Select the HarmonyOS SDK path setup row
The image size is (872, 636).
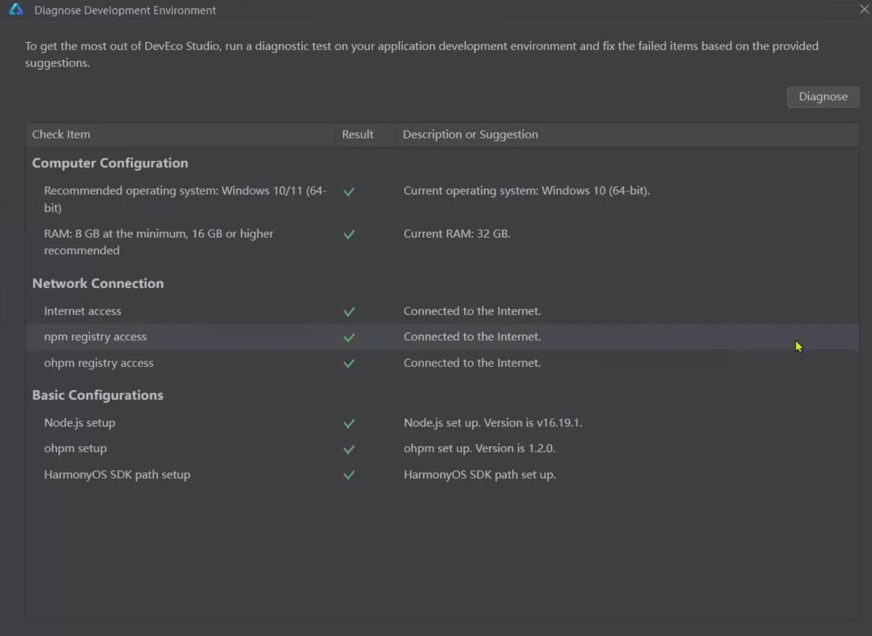click(442, 475)
